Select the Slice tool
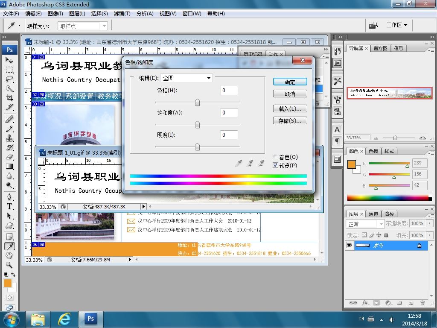437x328 pixels. pyautogui.click(x=9, y=107)
